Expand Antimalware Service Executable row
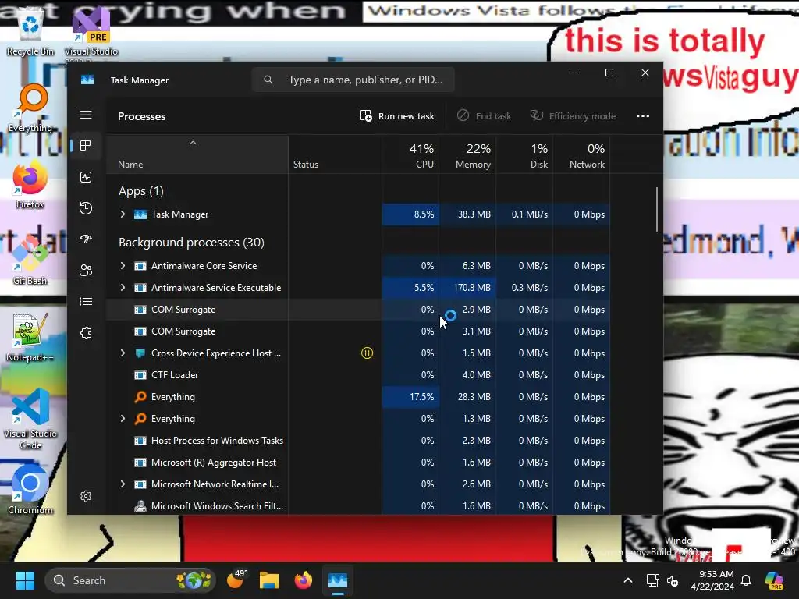The image size is (799, 599). point(123,288)
